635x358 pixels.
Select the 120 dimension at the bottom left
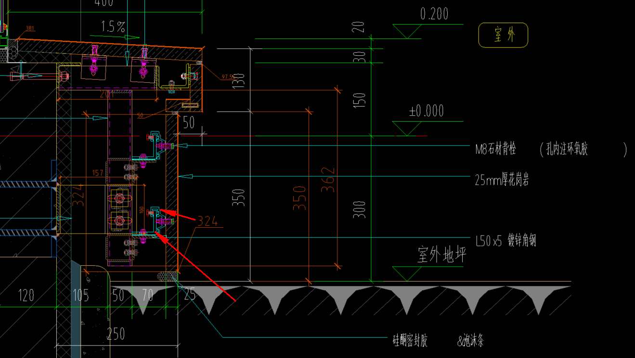coord(26,295)
